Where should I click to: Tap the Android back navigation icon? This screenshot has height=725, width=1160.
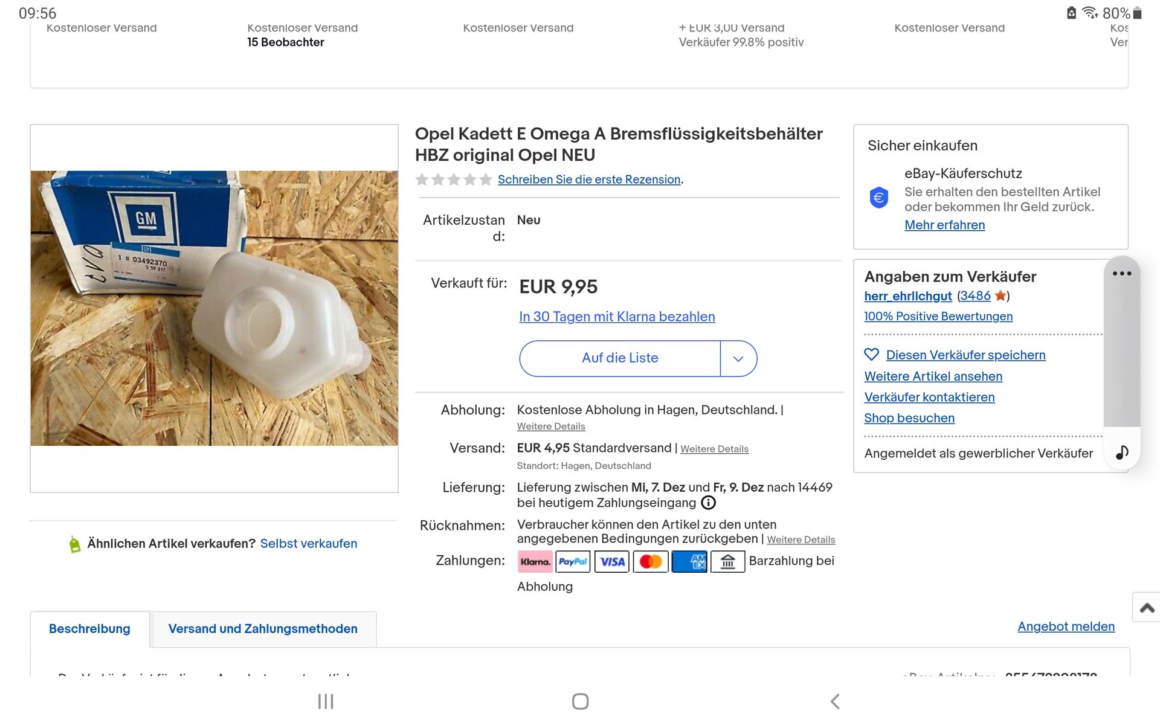[x=835, y=701]
